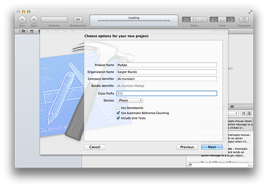Select the Object library tab icon
The image size is (268, 188).
point(232,107)
